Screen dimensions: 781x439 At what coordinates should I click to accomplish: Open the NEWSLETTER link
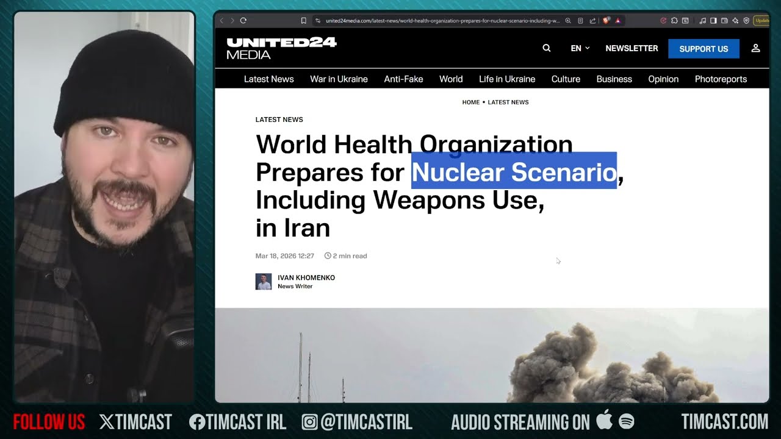[632, 48]
